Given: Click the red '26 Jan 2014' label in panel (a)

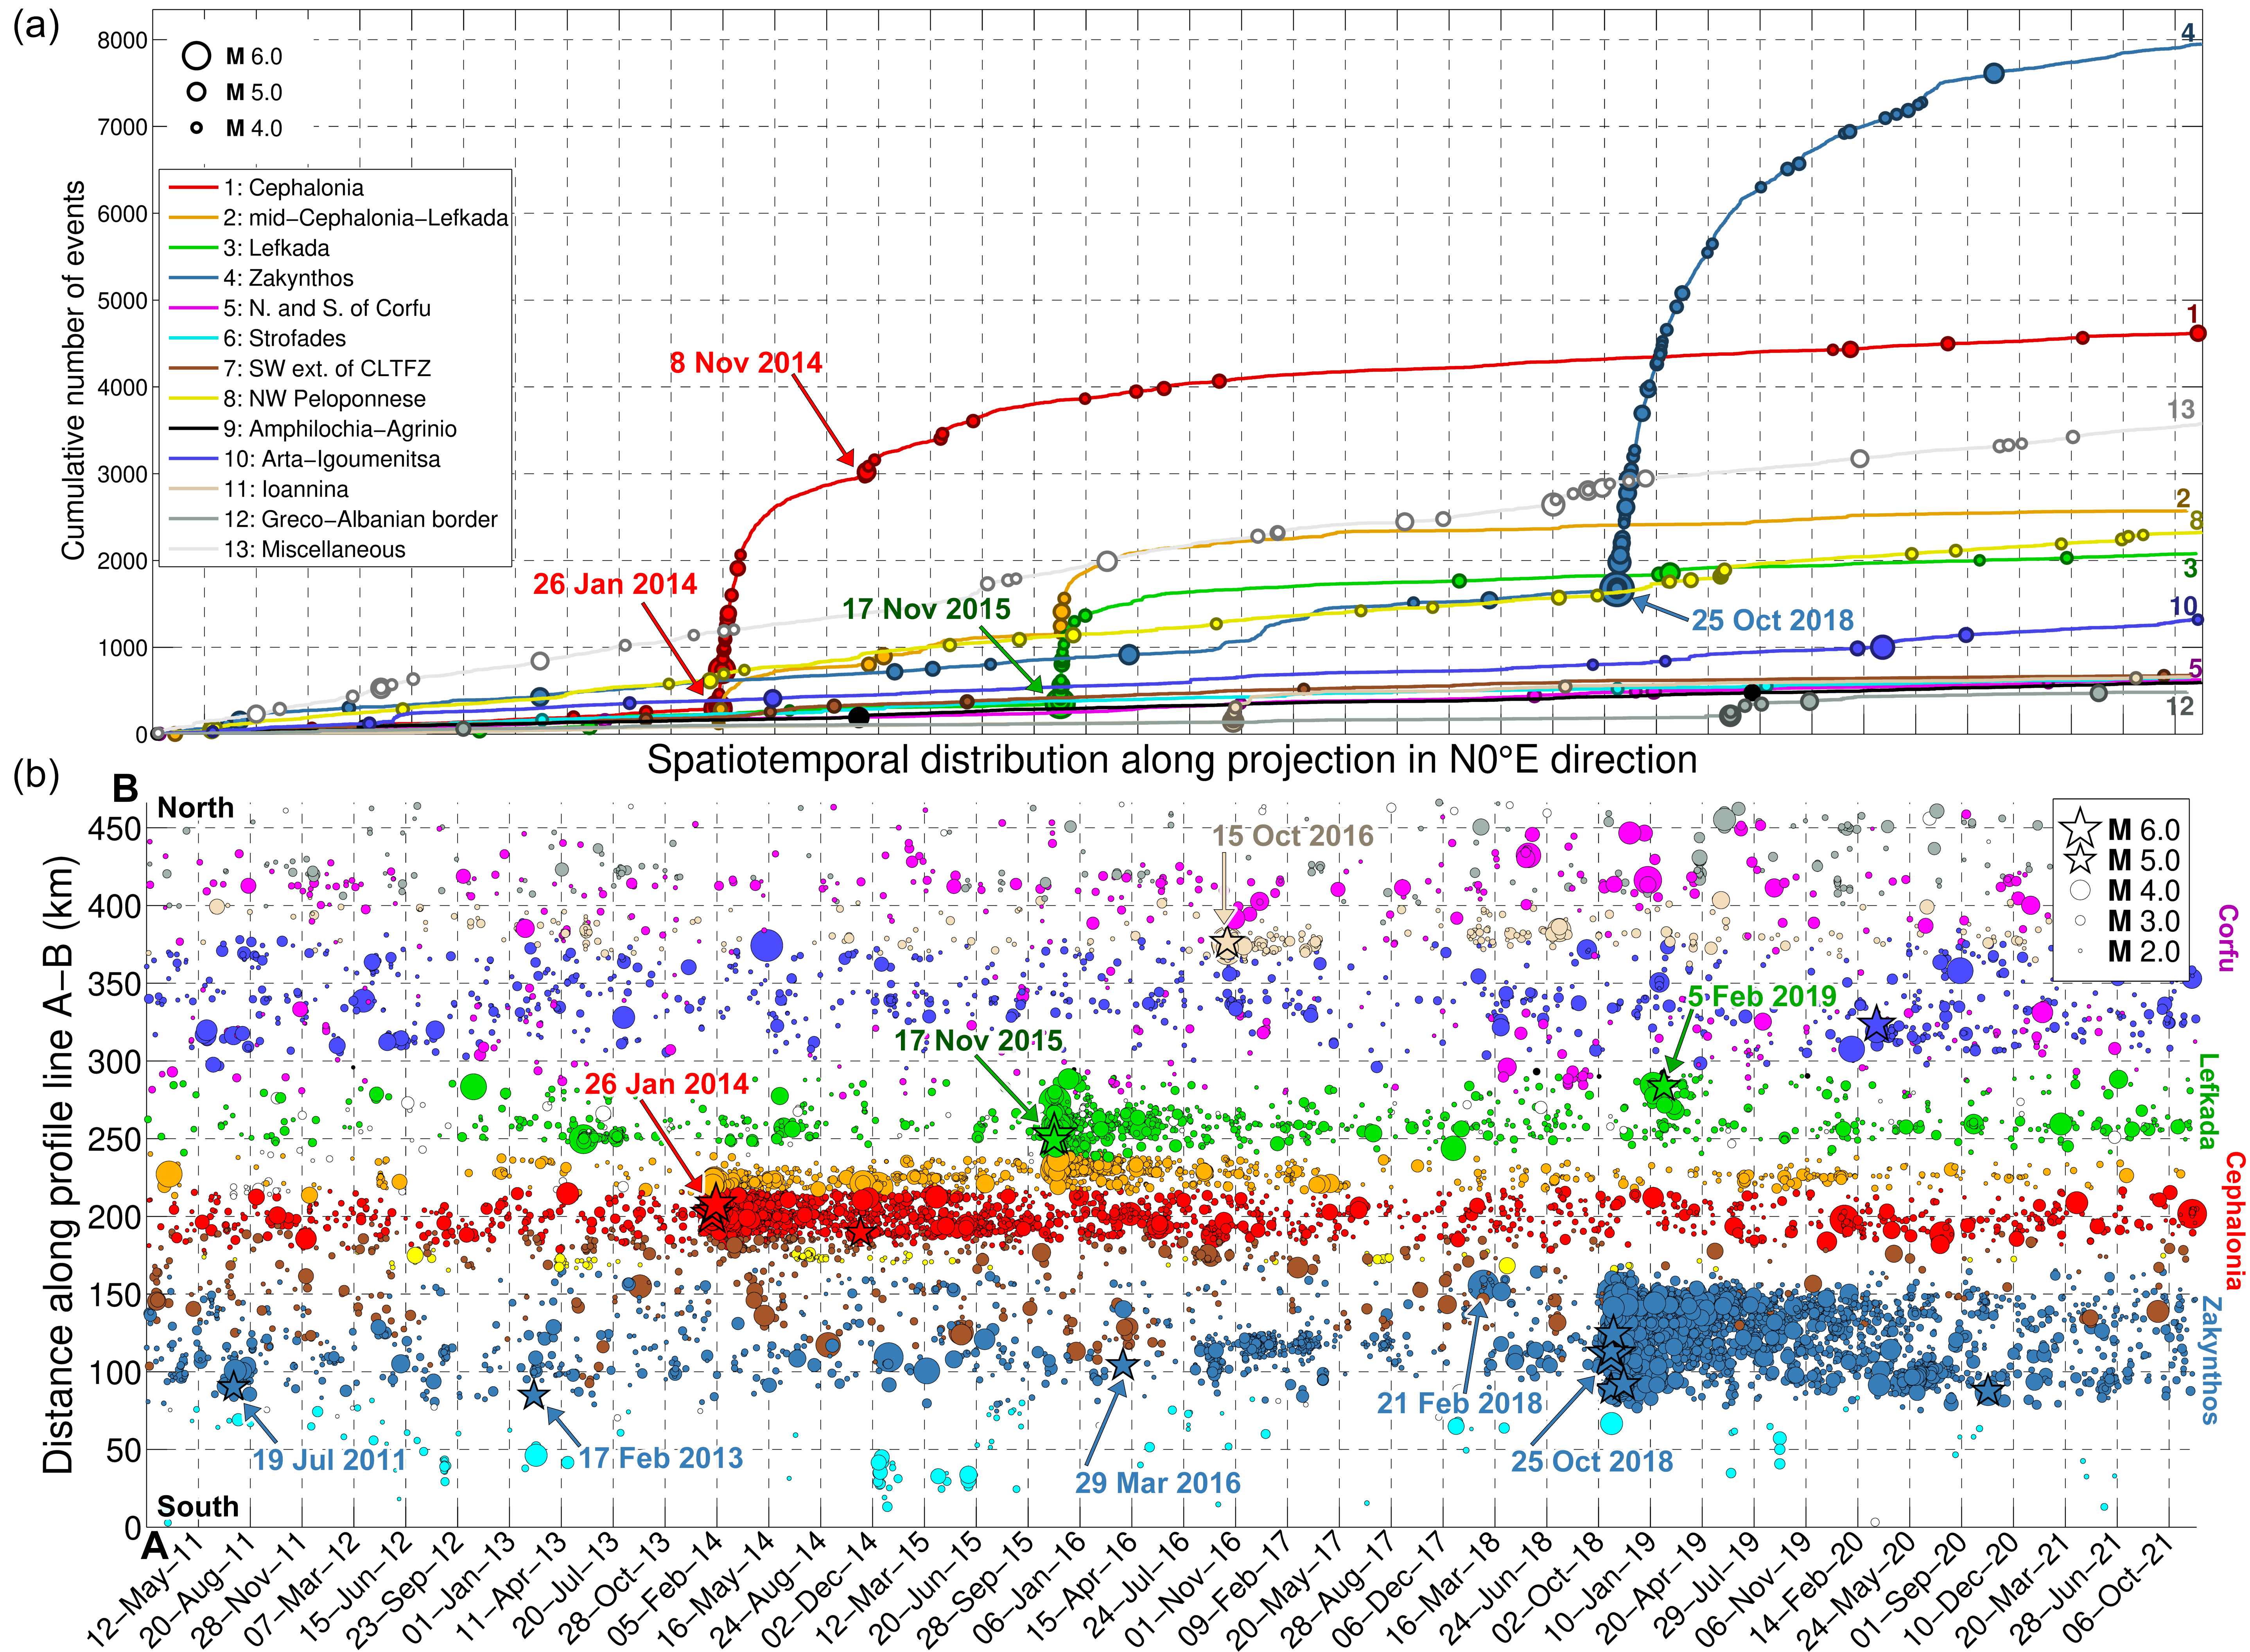Looking at the screenshot, I should (614, 584).
